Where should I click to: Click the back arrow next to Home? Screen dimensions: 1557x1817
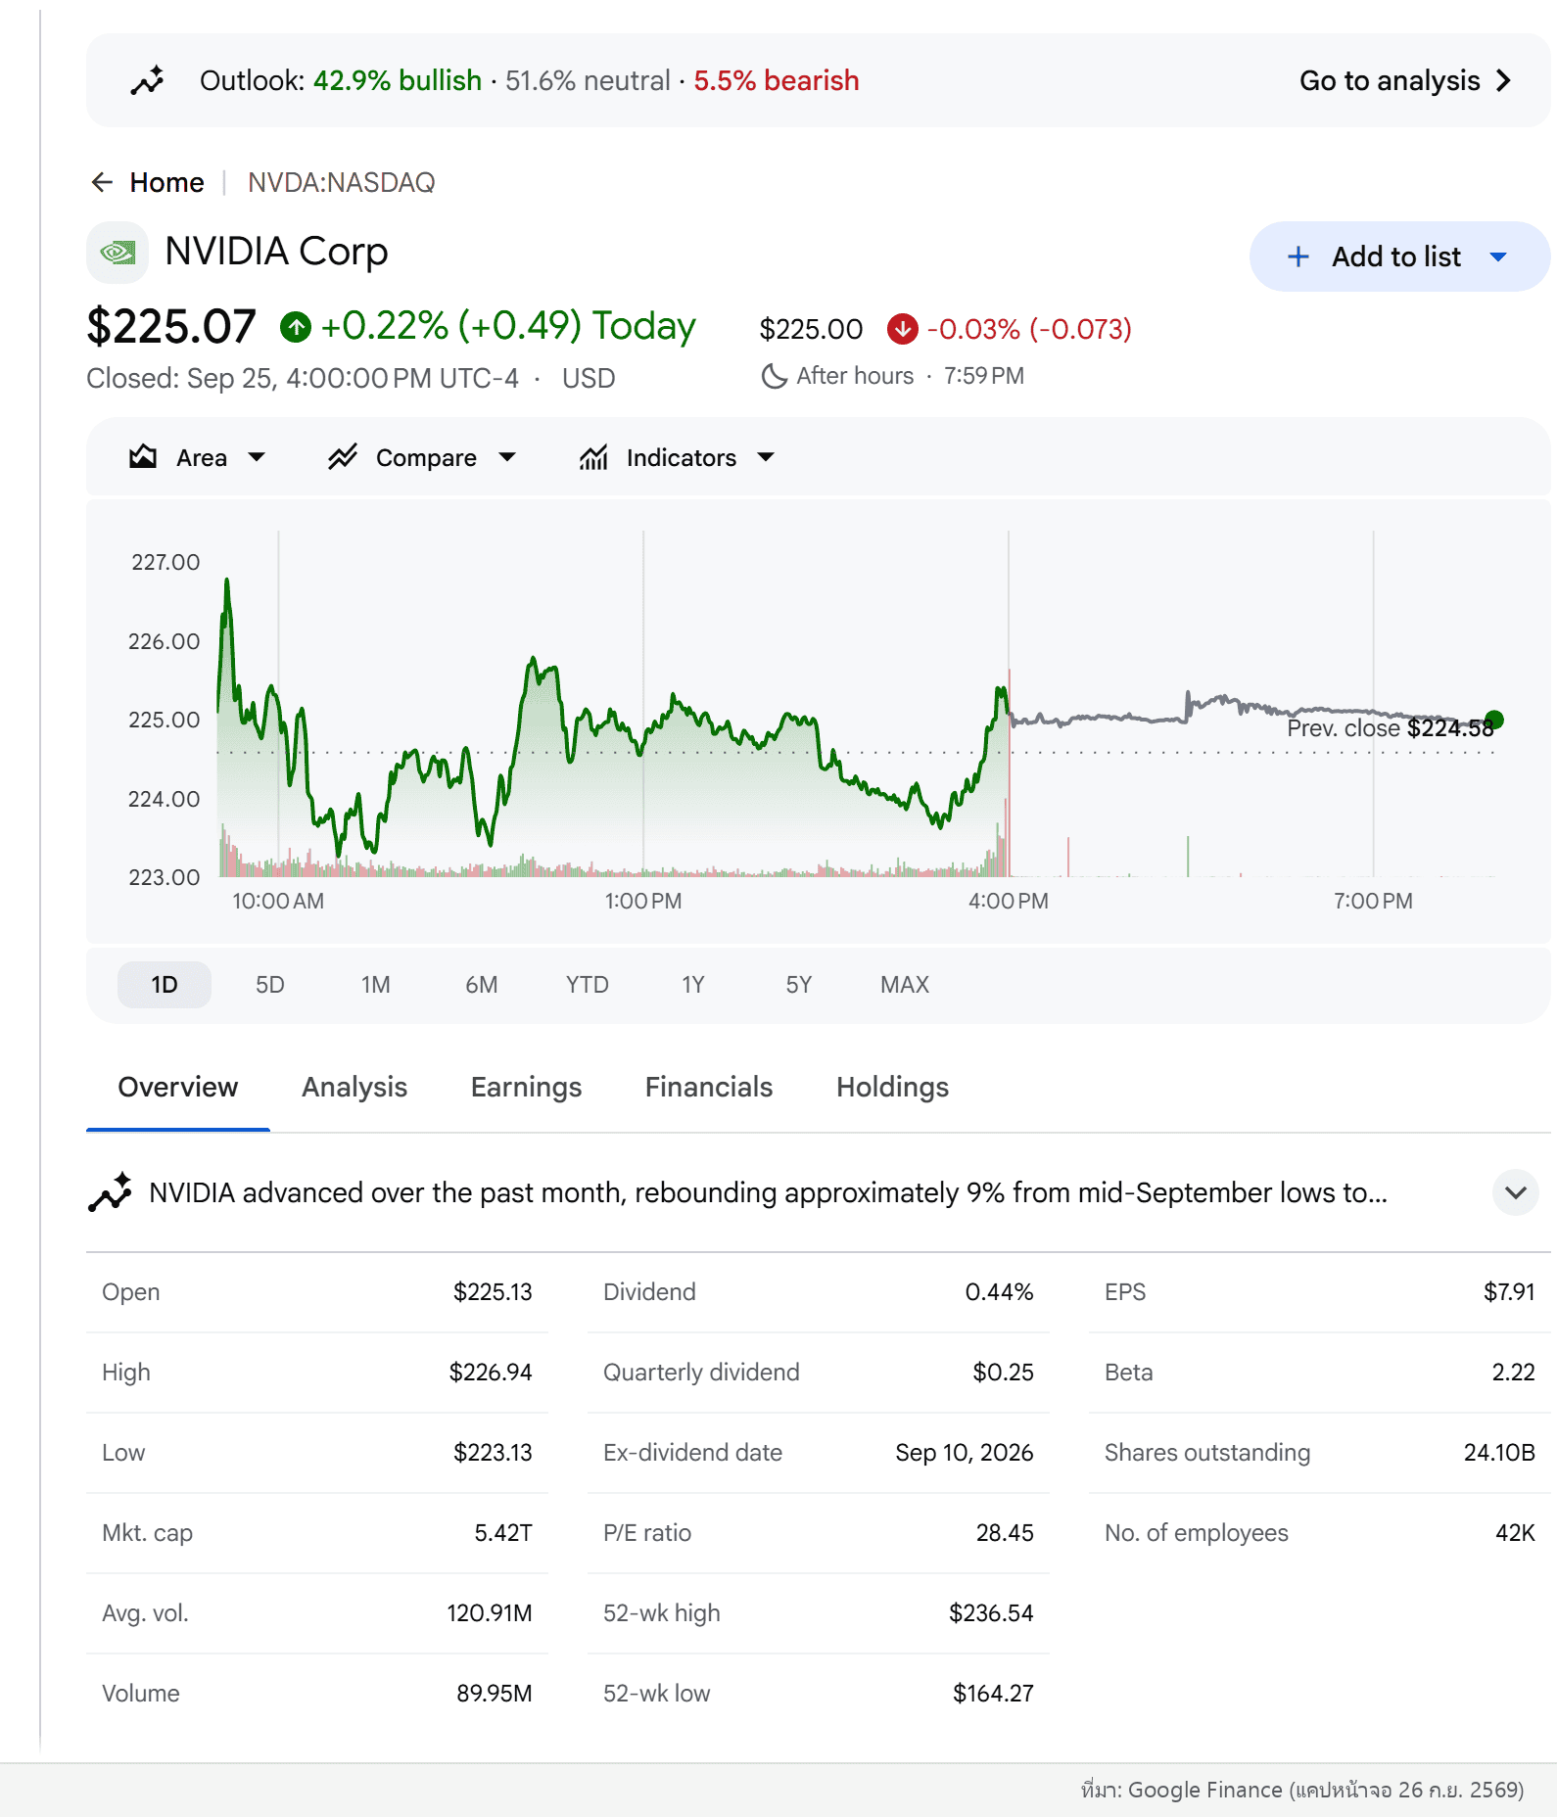[102, 182]
